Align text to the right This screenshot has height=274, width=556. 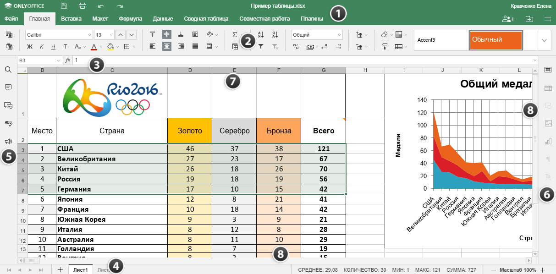click(x=181, y=46)
